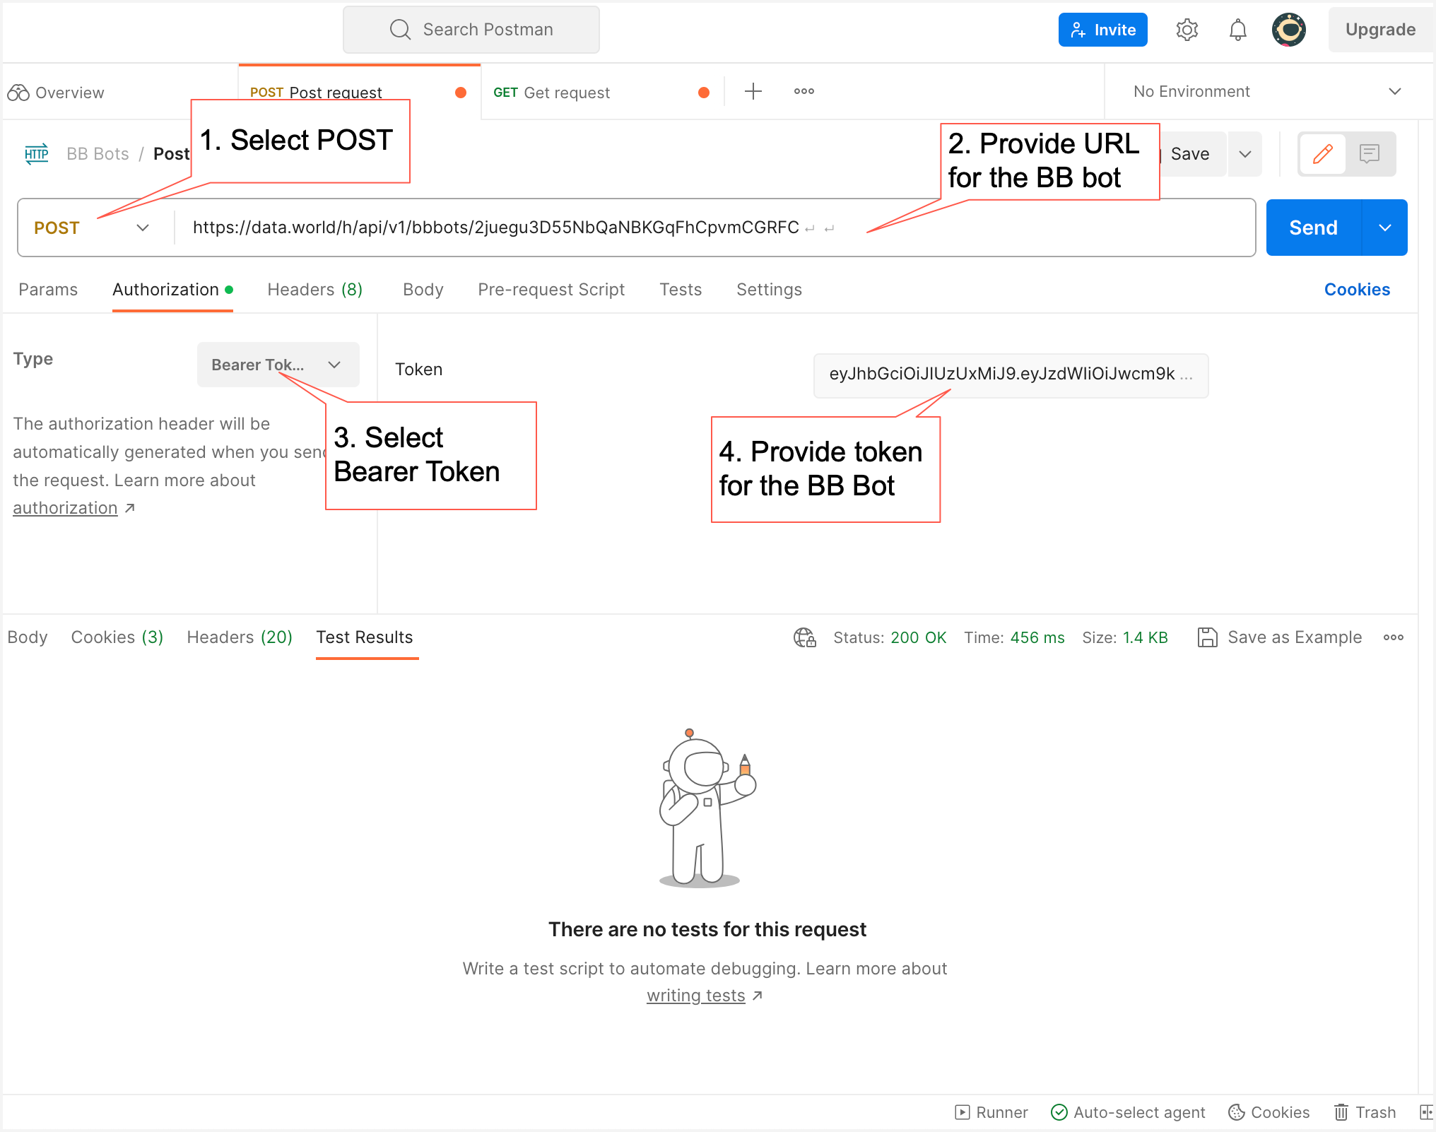Click the Search Postman field
The height and width of the screenshot is (1132, 1436).
471,30
